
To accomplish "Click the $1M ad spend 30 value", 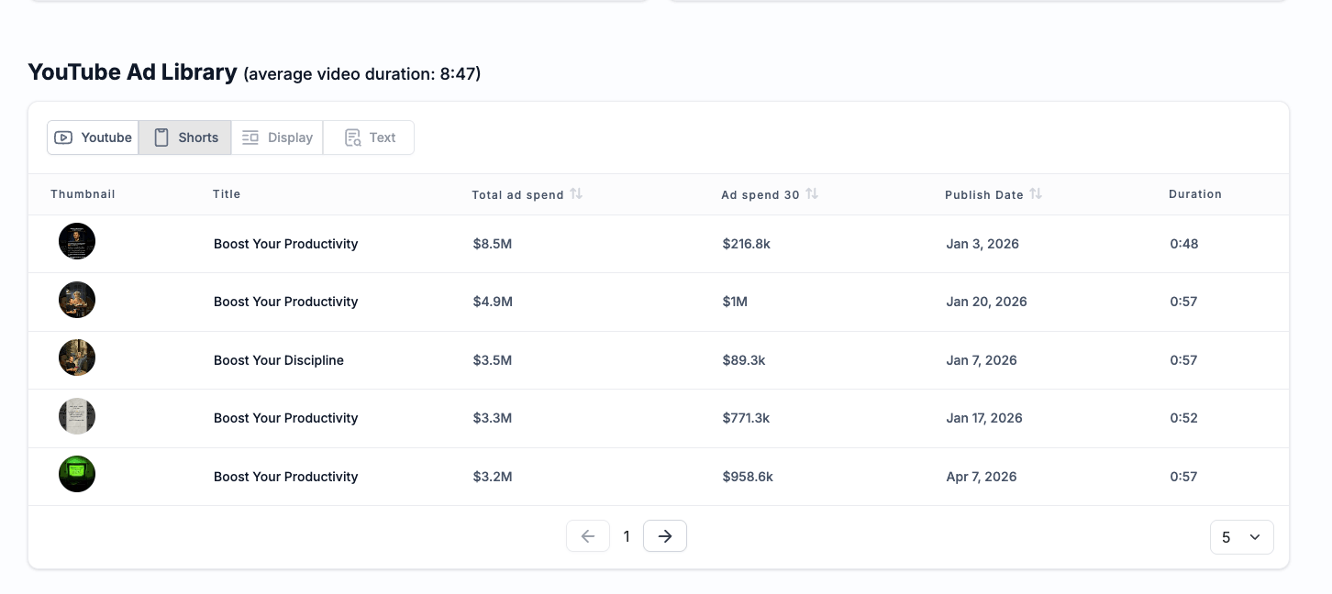I will point(735,302).
